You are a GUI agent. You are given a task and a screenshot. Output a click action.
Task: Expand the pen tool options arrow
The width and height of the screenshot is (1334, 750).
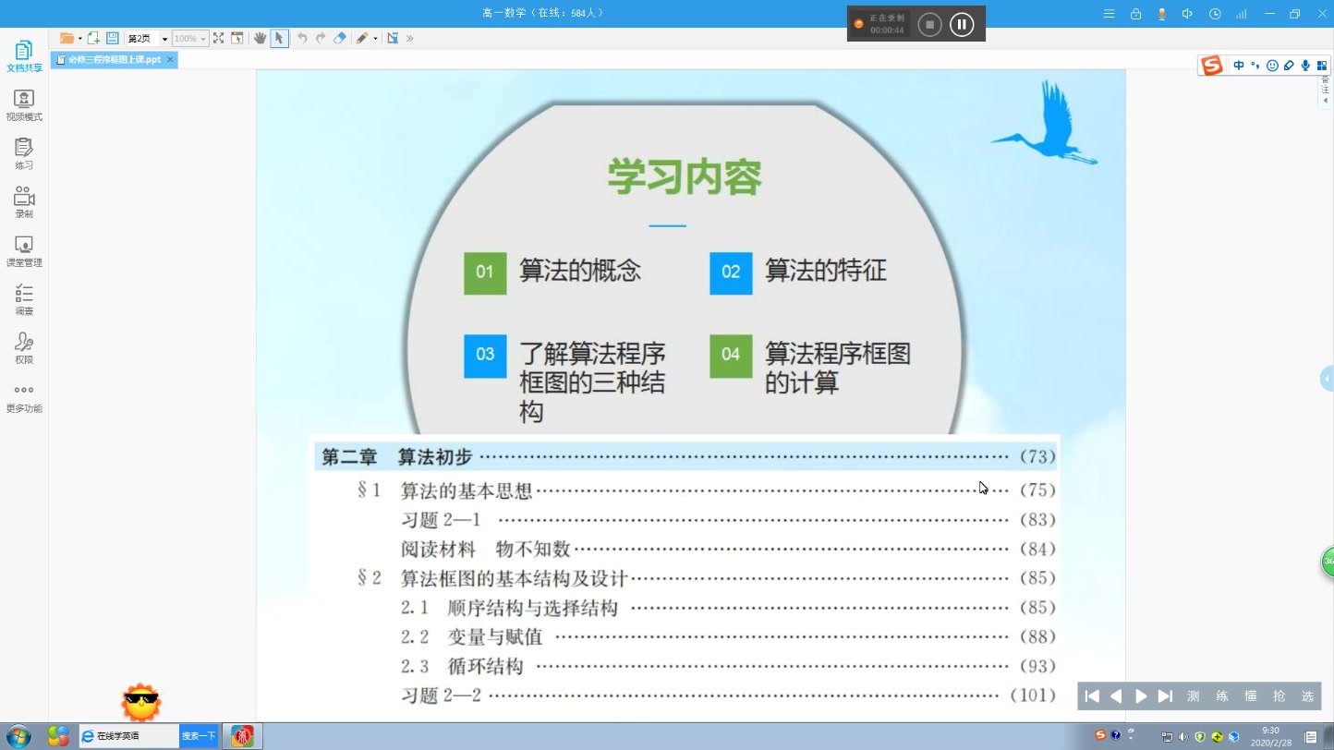(x=373, y=38)
